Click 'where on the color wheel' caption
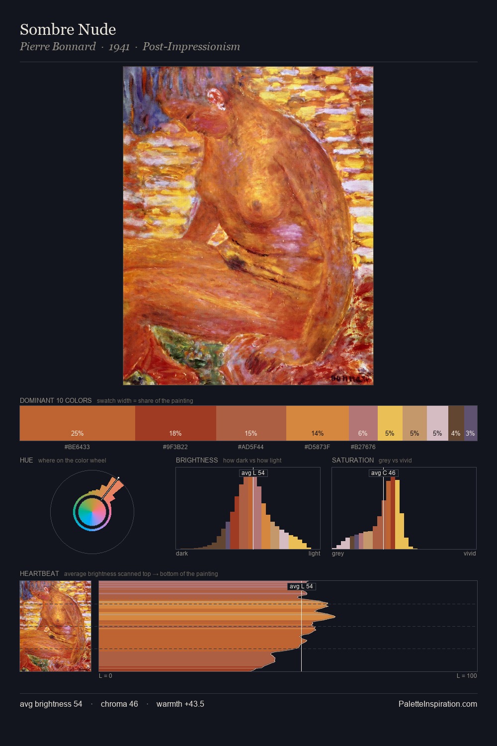The image size is (497, 746). click(x=72, y=461)
